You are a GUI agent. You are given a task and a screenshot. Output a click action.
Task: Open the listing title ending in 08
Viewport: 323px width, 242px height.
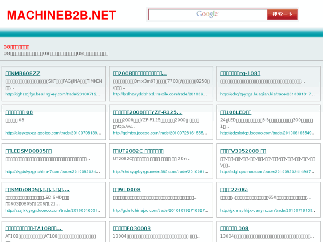19,112
